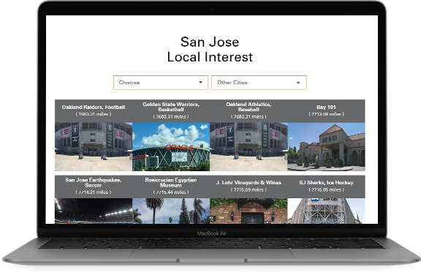Screen dimensions: 421x275
Task: Click the Oakland Raiders, Football title
Action: click(x=94, y=108)
